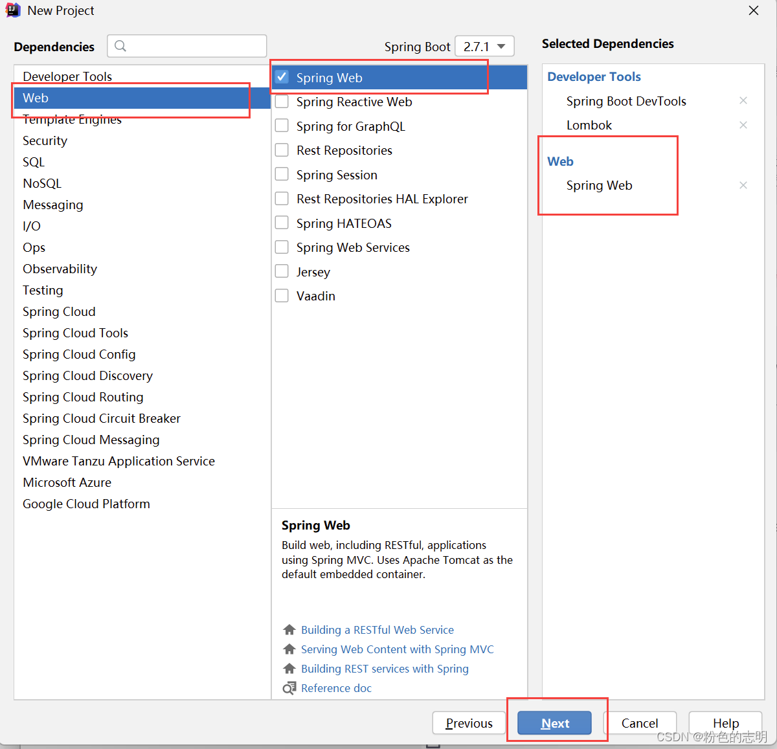Enable the Spring Reactive Web checkbox
This screenshot has width=777, height=749.
pyautogui.click(x=282, y=102)
